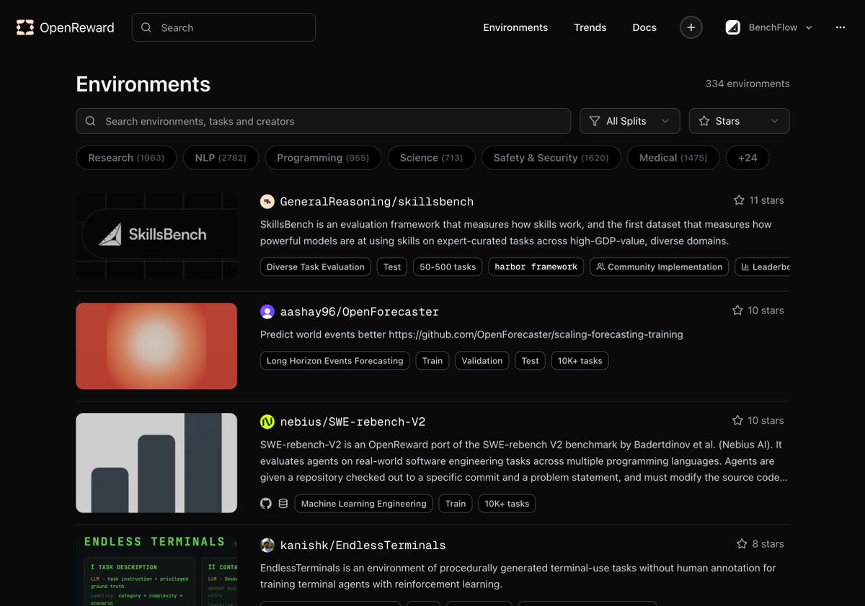This screenshot has width=865, height=606.
Task: Click the OpenReward brand name text
Action: coord(77,27)
